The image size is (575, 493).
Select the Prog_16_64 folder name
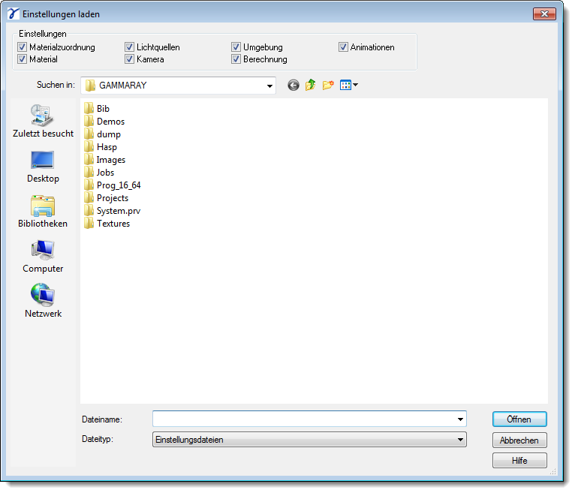[119, 185]
